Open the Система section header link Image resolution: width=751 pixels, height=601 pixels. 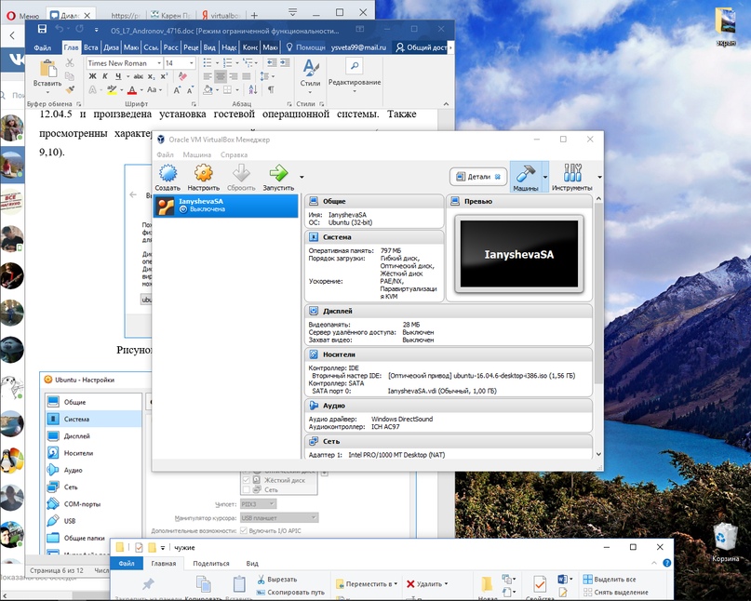(x=337, y=237)
